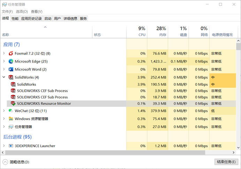The height and width of the screenshot is (169, 241).
Task: Click 3DEXPERIENCE Launcher memory 1.2 MB
Action: (x=161, y=146)
